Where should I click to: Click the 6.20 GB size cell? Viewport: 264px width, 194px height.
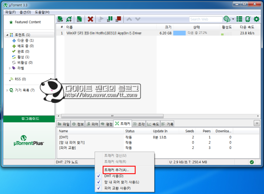[x=166, y=33]
